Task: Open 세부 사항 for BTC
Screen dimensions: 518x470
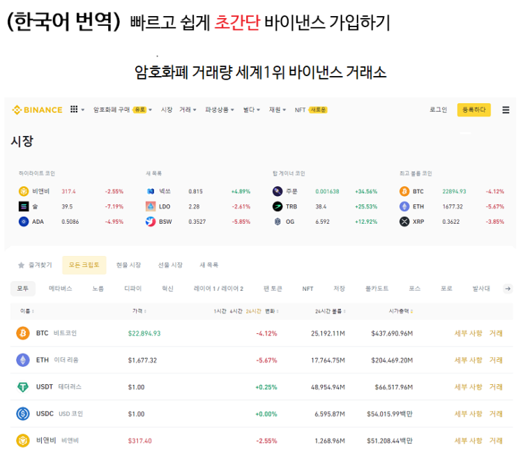Action: (468, 333)
